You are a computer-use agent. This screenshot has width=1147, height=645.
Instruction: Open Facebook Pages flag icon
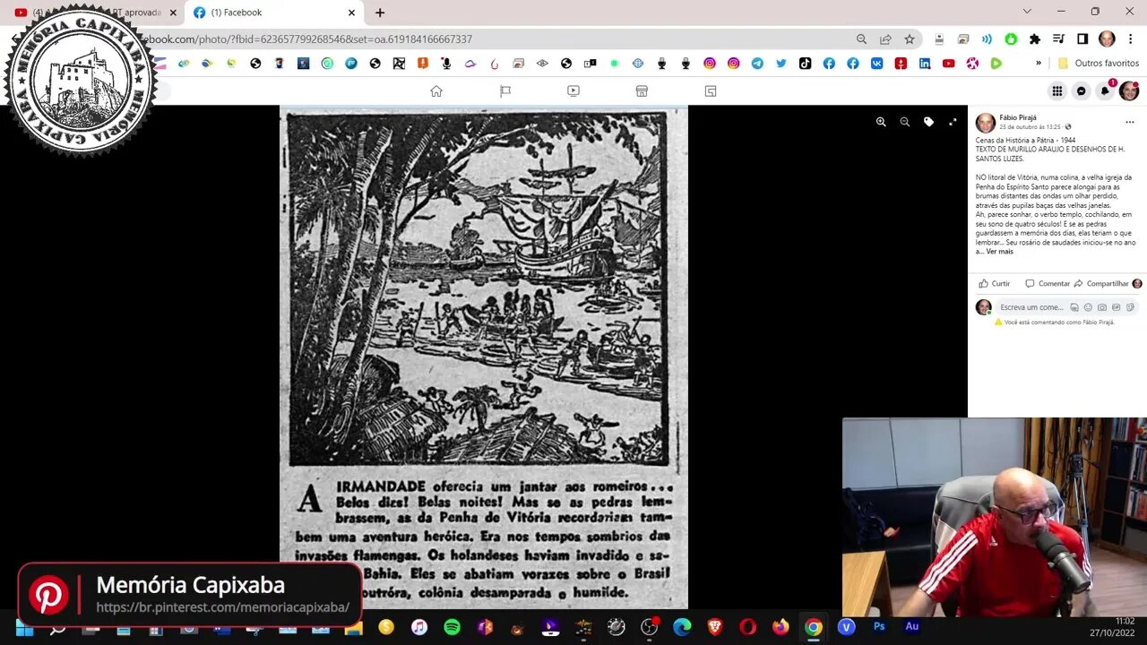click(505, 90)
